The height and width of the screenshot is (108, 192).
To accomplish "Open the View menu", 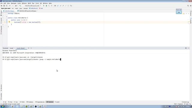I will [x=8, y=3].
